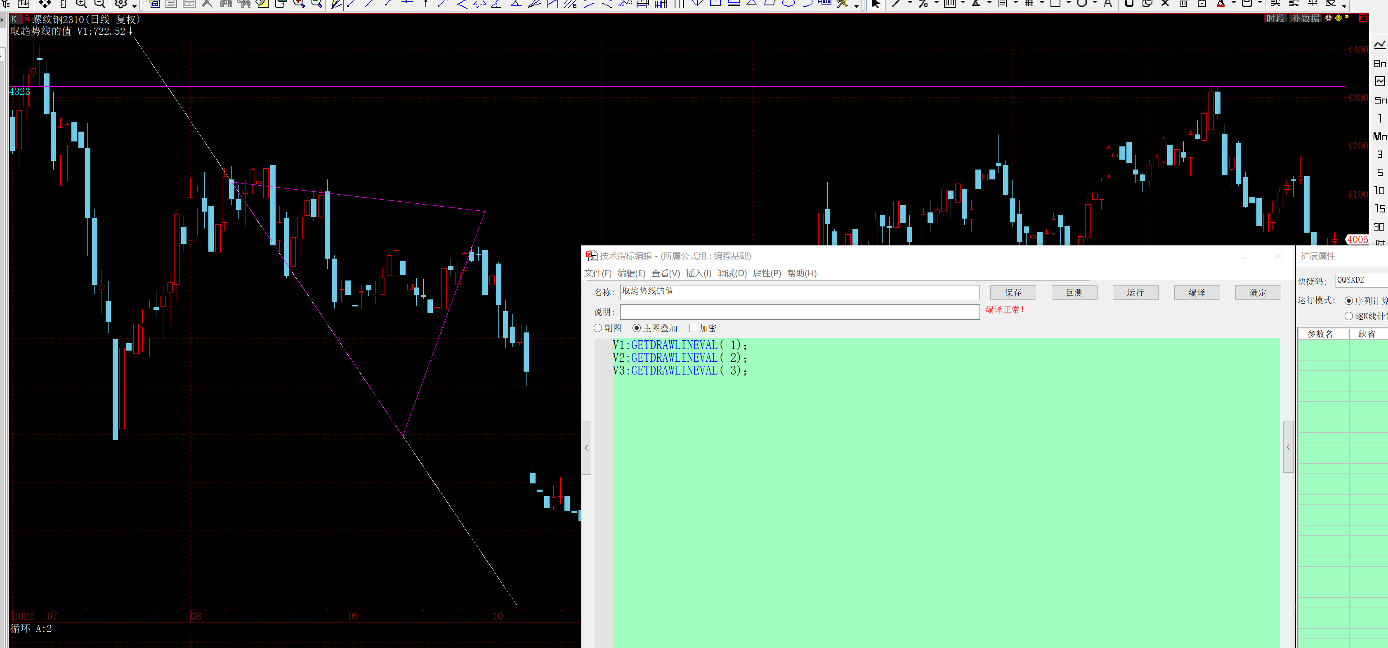Click the K period indicator icon
1388x648 pixels.
click(14, 19)
